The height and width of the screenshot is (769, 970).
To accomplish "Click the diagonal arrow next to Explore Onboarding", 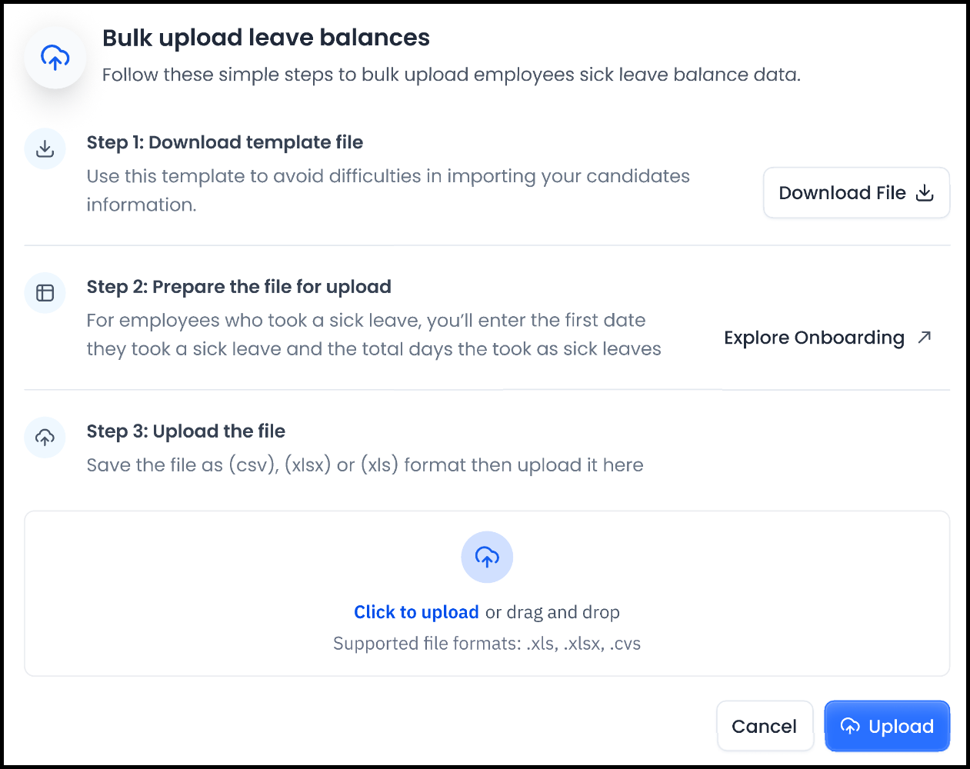I will click(x=925, y=337).
